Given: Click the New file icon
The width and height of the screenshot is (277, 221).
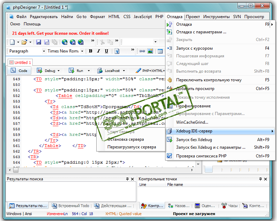Looking at the screenshot, I should [13, 42].
